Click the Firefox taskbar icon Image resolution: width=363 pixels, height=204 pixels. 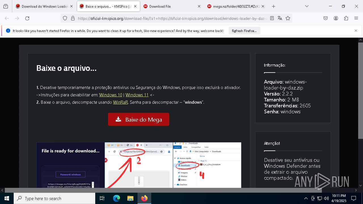[x=144, y=198]
